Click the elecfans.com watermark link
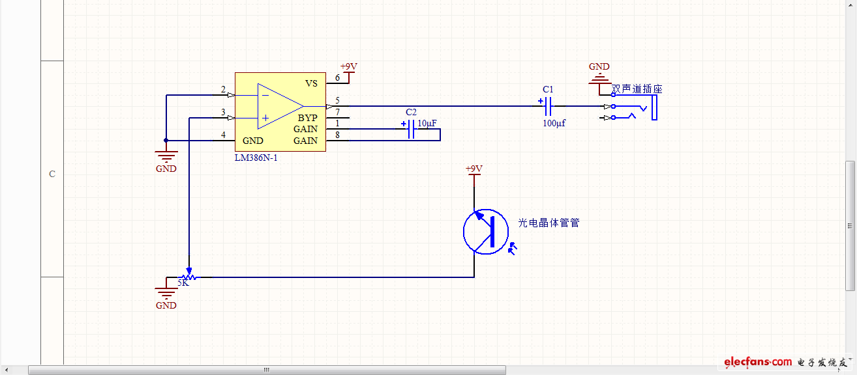857x375 pixels. point(757,362)
